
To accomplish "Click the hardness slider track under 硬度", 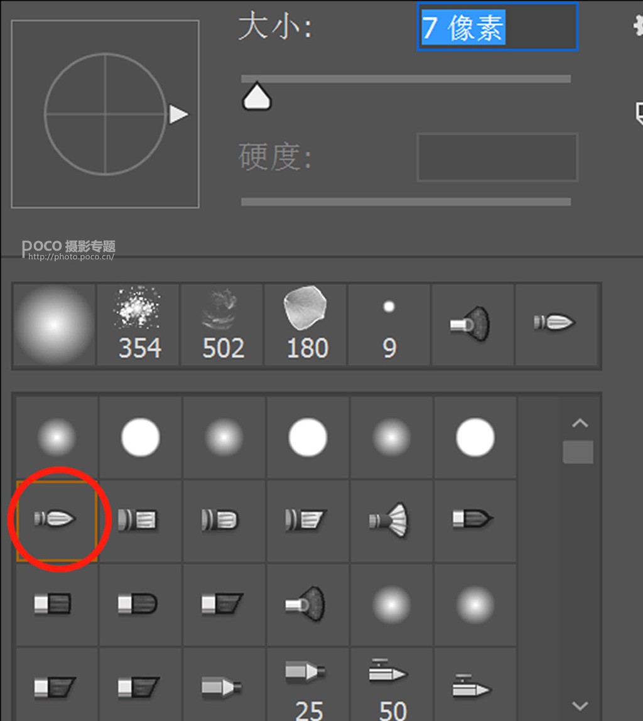I will (406, 202).
